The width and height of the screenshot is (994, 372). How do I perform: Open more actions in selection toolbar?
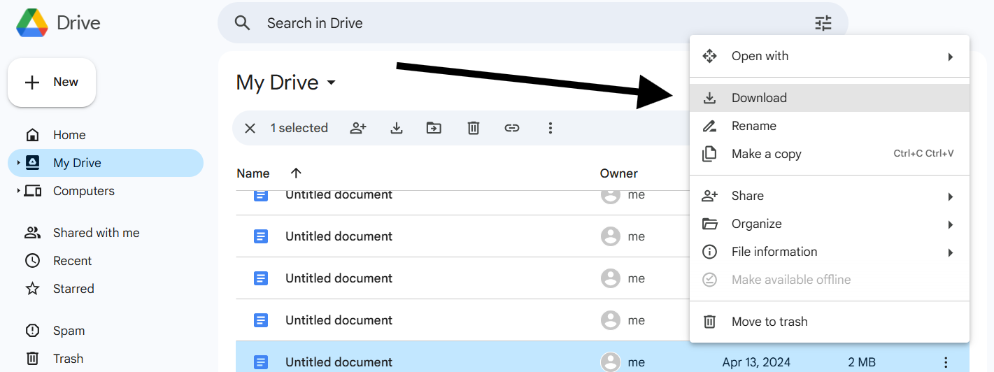[x=551, y=128]
